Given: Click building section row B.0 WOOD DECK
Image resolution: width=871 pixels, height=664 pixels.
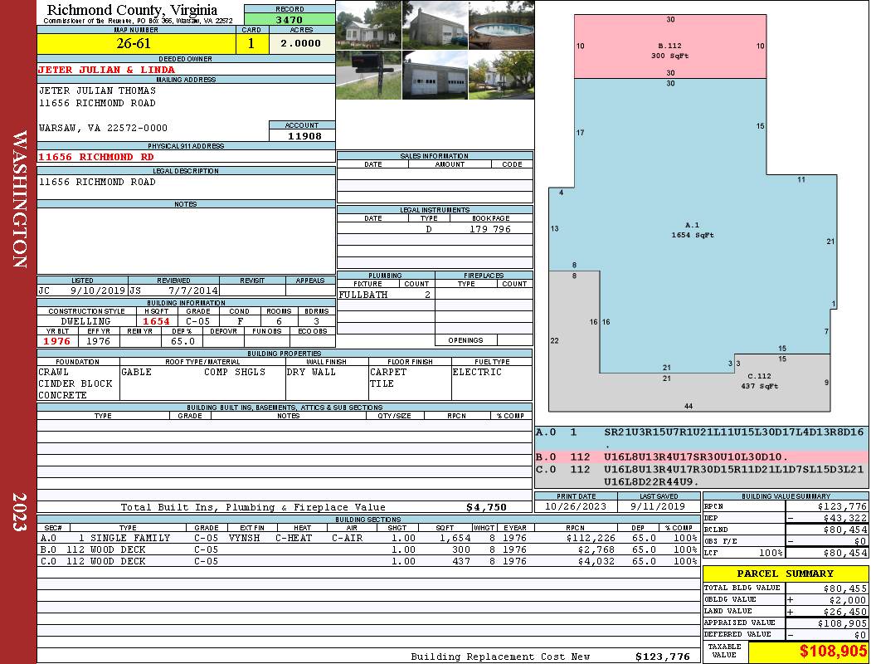Looking at the screenshot, I should click(367, 549).
